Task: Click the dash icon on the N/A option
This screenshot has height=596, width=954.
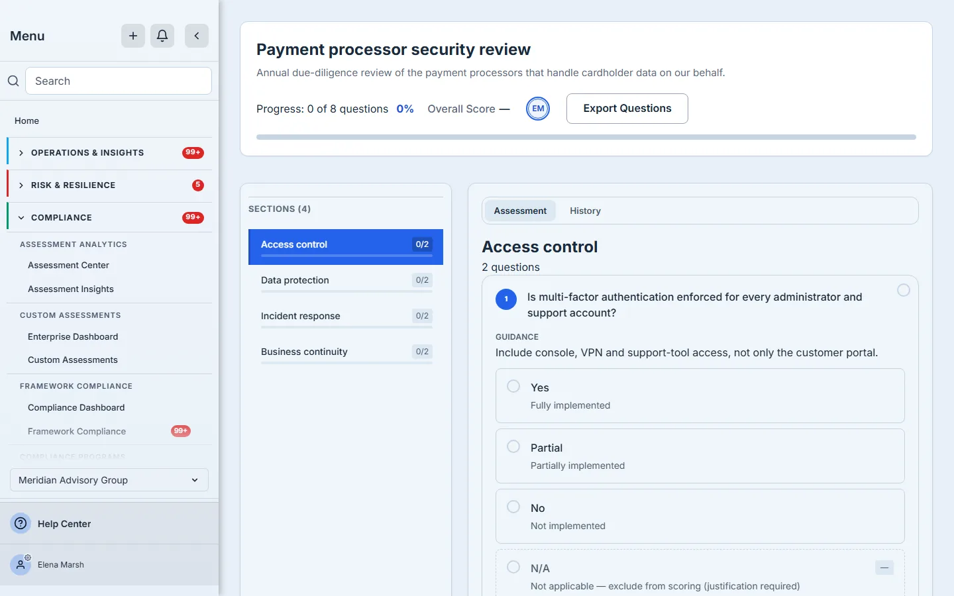Action: [x=884, y=568]
